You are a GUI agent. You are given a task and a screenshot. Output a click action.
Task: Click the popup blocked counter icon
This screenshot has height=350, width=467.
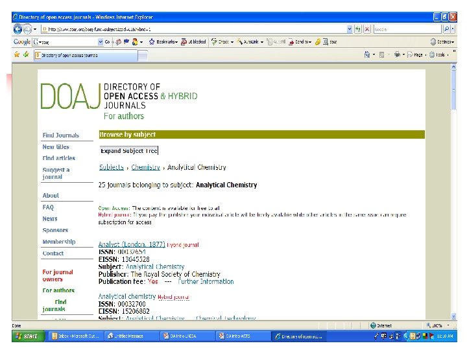click(x=193, y=42)
